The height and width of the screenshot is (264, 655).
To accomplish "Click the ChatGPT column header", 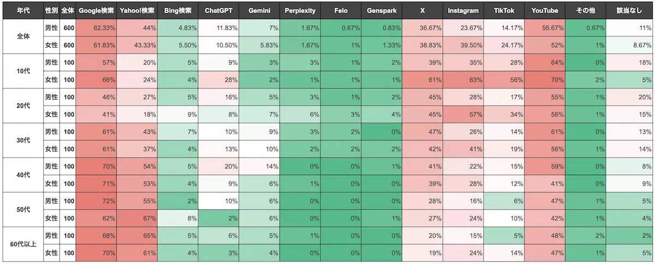I will point(218,10).
